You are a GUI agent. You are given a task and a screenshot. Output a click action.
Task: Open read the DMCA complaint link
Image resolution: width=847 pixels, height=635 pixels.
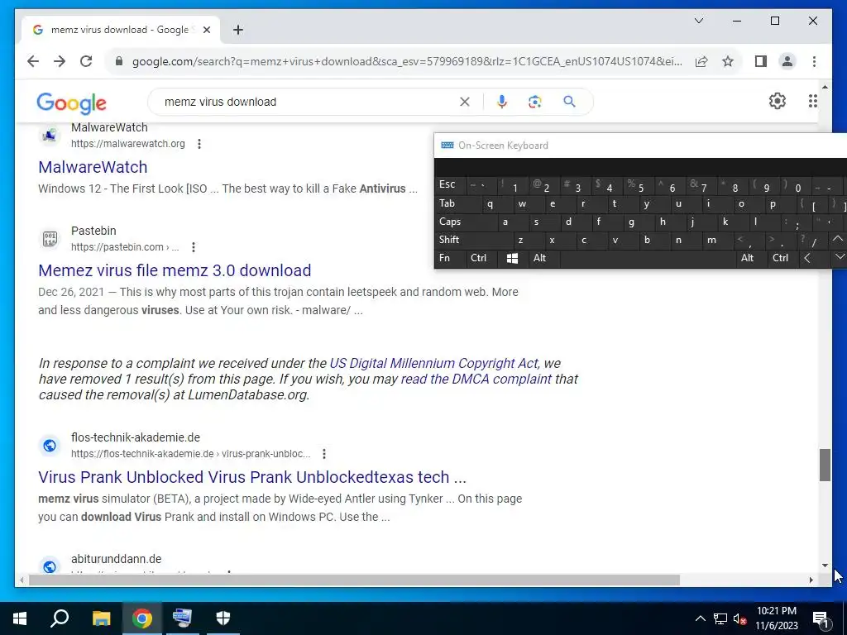[476, 379]
